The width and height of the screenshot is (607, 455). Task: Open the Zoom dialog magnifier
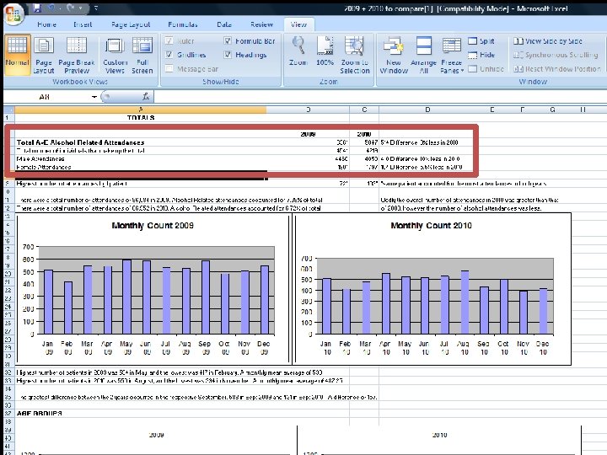tap(298, 51)
